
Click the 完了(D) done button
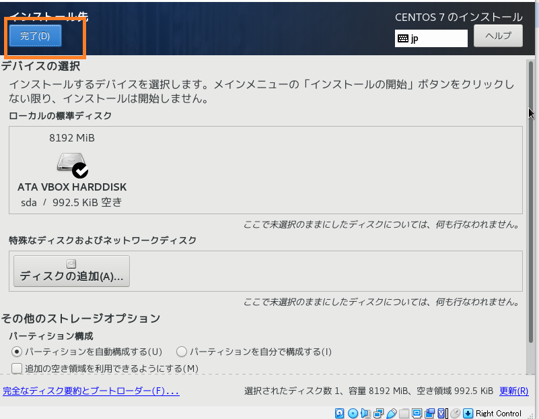pyautogui.click(x=35, y=36)
